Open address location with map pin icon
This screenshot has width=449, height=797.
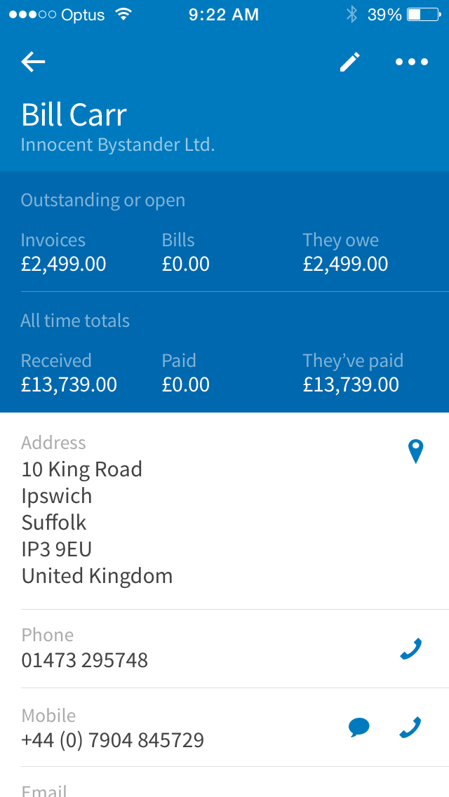pyautogui.click(x=416, y=451)
